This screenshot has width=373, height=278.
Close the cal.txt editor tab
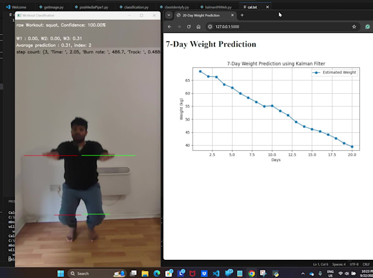pyautogui.click(x=267, y=7)
